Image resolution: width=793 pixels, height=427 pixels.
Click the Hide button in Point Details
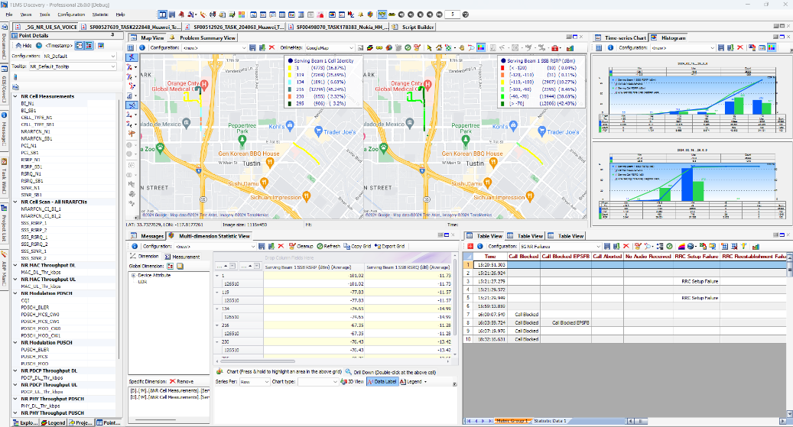tap(23, 46)
